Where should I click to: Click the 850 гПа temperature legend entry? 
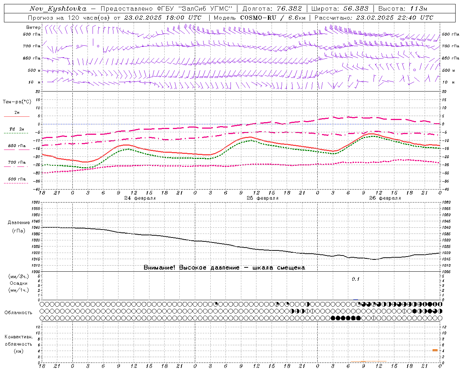[x=17, y=146]
